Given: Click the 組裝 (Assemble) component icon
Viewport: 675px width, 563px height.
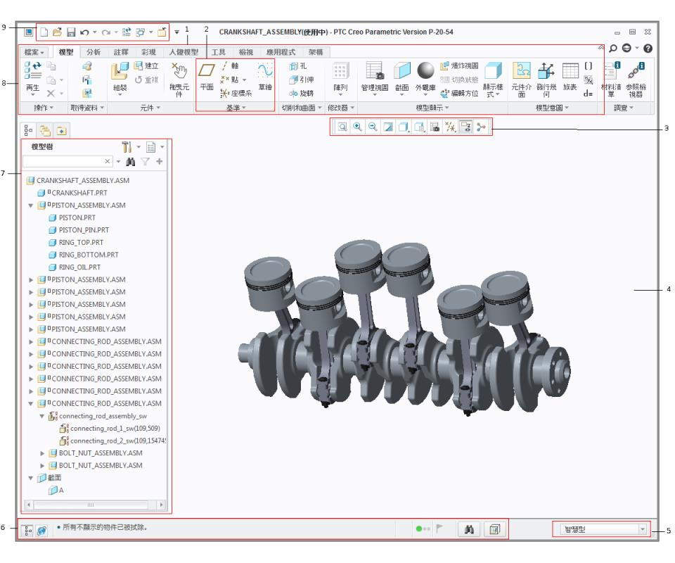Looking at the screenshot, I should click(x=120, y=78).
